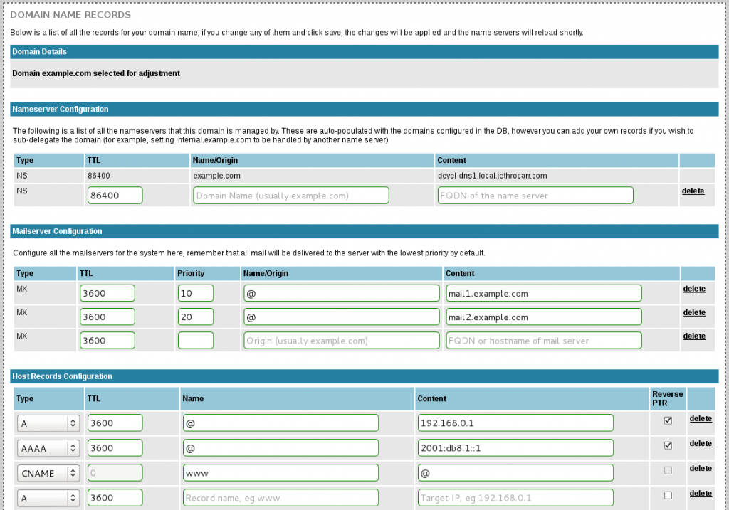The height and width of the screenshot is (510, 729).
Task: Click the Target IP placeholder field
Action: coord(515,498)
